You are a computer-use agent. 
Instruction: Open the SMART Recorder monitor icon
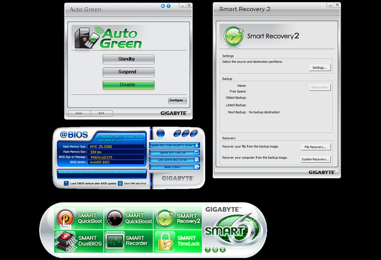click(128, 241)
